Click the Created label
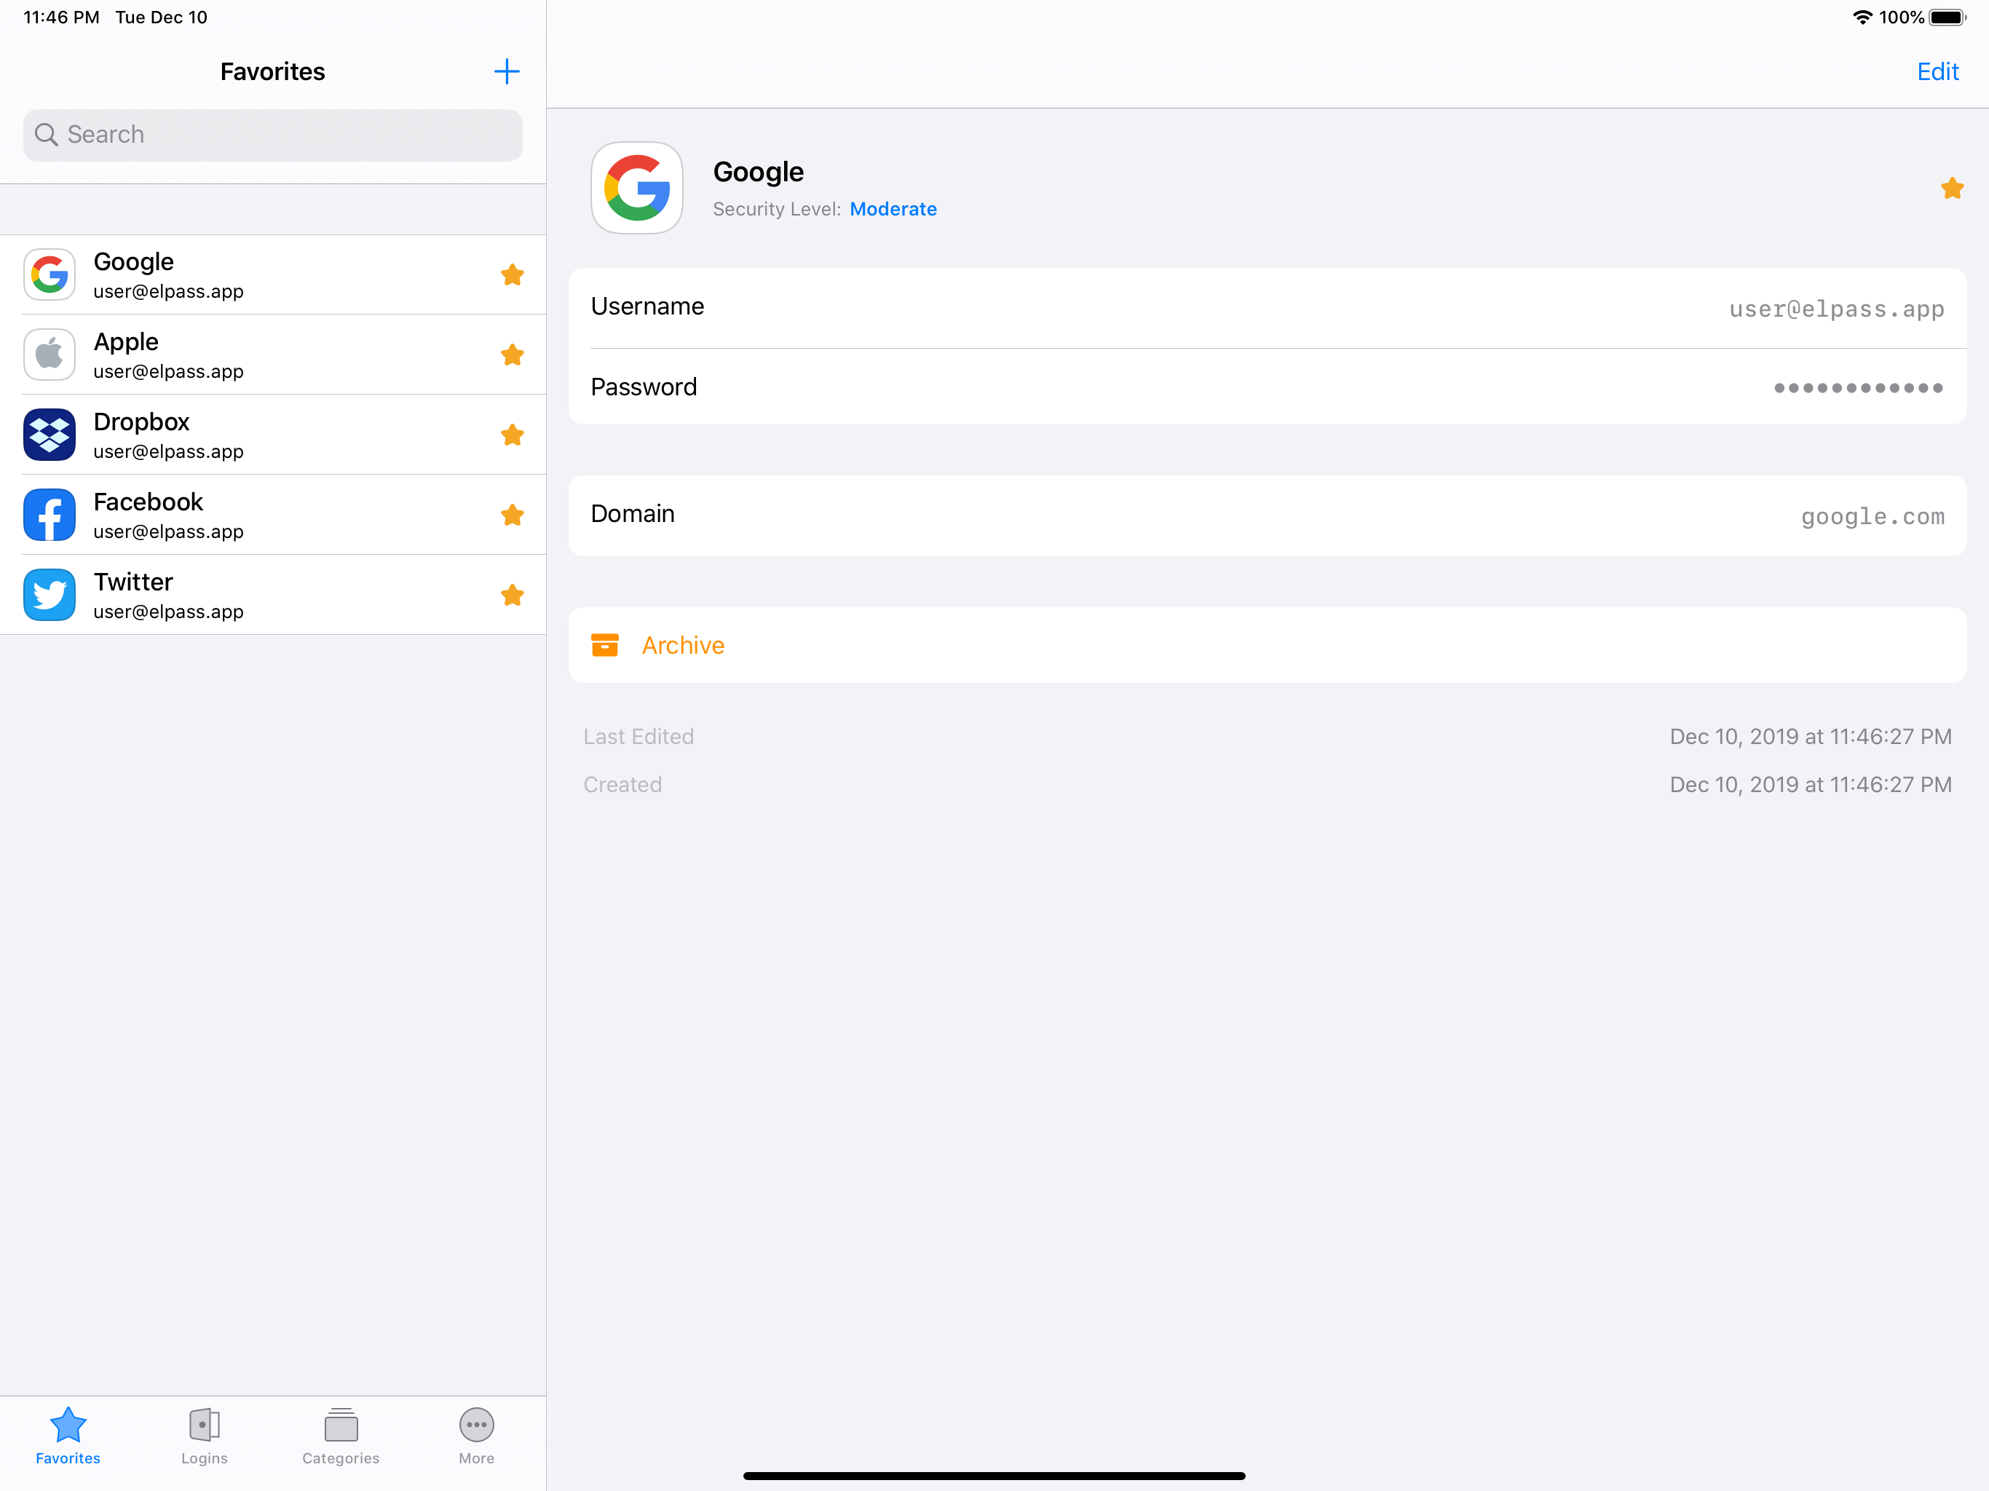 (x=622, y=784)
